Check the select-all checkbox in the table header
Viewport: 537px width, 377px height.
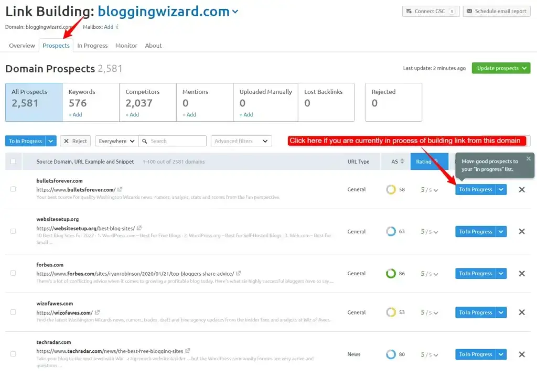pos(13,161)
